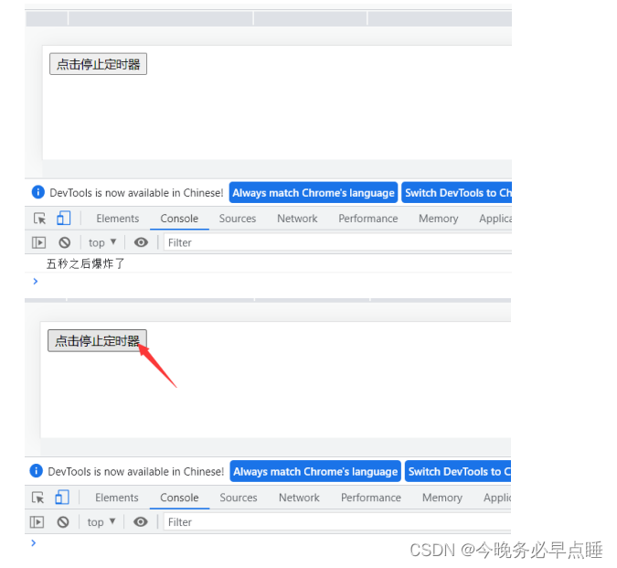Viewport: 617px width, 568px height.
Task: Click live expression eye icon in upper console
Action: coord(141,242)
